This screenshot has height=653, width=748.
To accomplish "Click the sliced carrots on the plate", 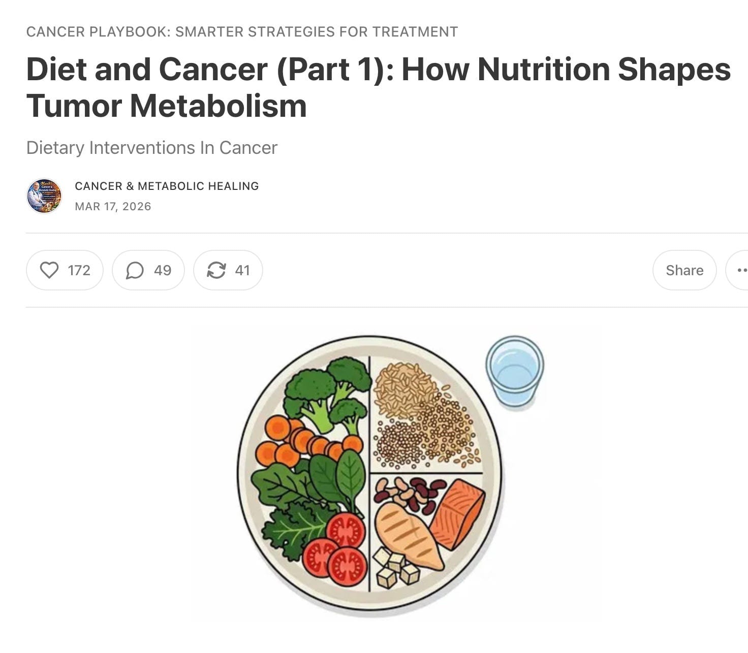I will coord(305,442).
